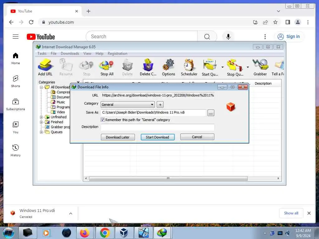This screenshot has height=239, width=319.
Task: Click the Description input field
Action: [157, 127]
